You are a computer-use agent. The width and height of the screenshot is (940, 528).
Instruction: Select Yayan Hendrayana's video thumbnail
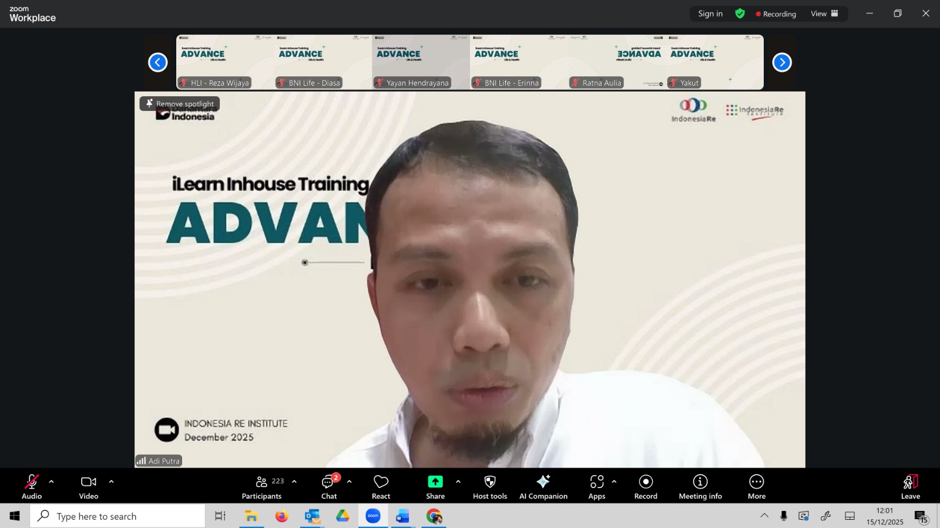[421, 62]
